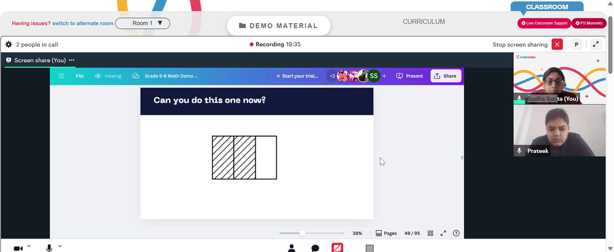Click the +3 collaborators badge

coord(332,76)
